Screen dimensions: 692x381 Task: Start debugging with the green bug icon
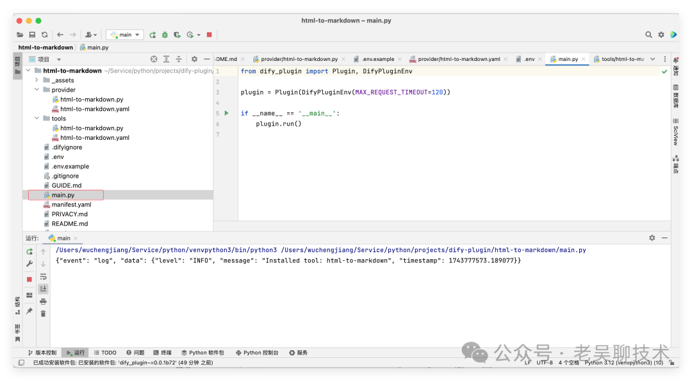(x=165, y=35)
